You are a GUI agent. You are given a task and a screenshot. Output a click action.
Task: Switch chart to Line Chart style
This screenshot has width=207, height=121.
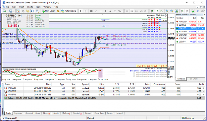click(161, 11)
